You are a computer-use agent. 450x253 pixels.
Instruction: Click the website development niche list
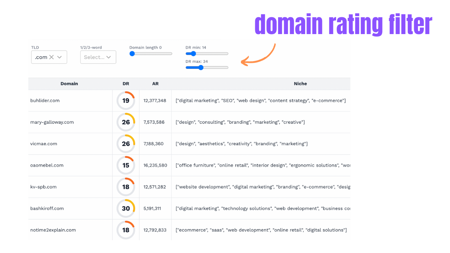point(263,187)
